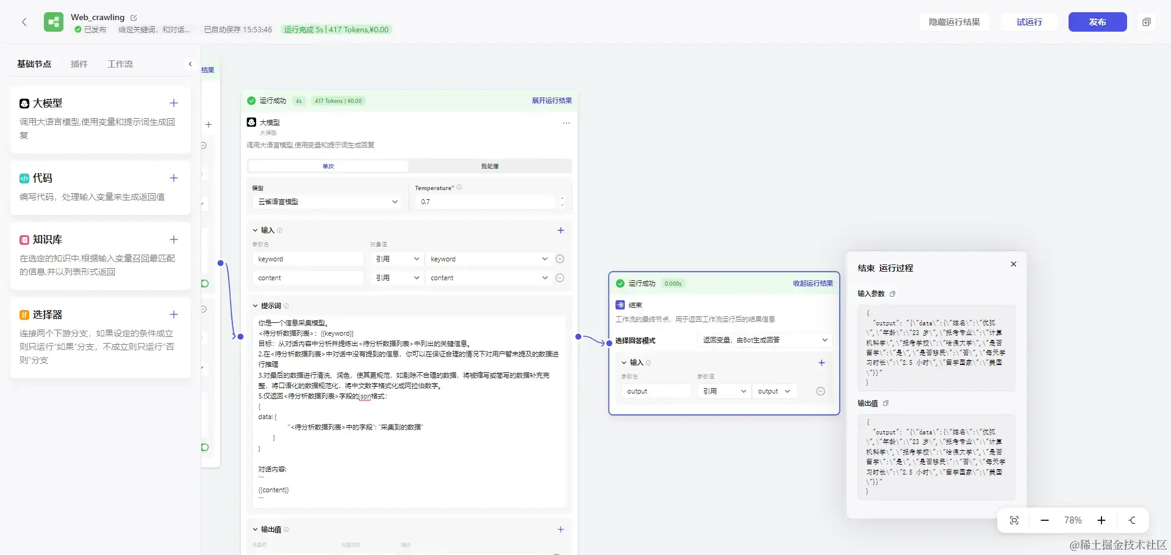Click 收起运行结果 link
This screenshot has height=555, width=1171.
813,283
